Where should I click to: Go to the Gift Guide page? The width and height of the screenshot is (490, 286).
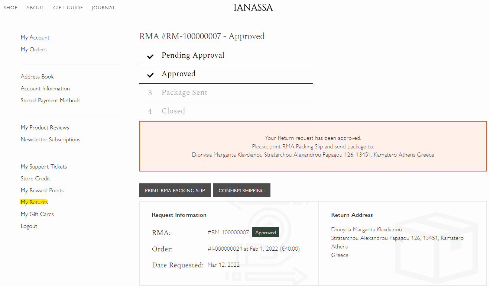click(x=68, y=7)
